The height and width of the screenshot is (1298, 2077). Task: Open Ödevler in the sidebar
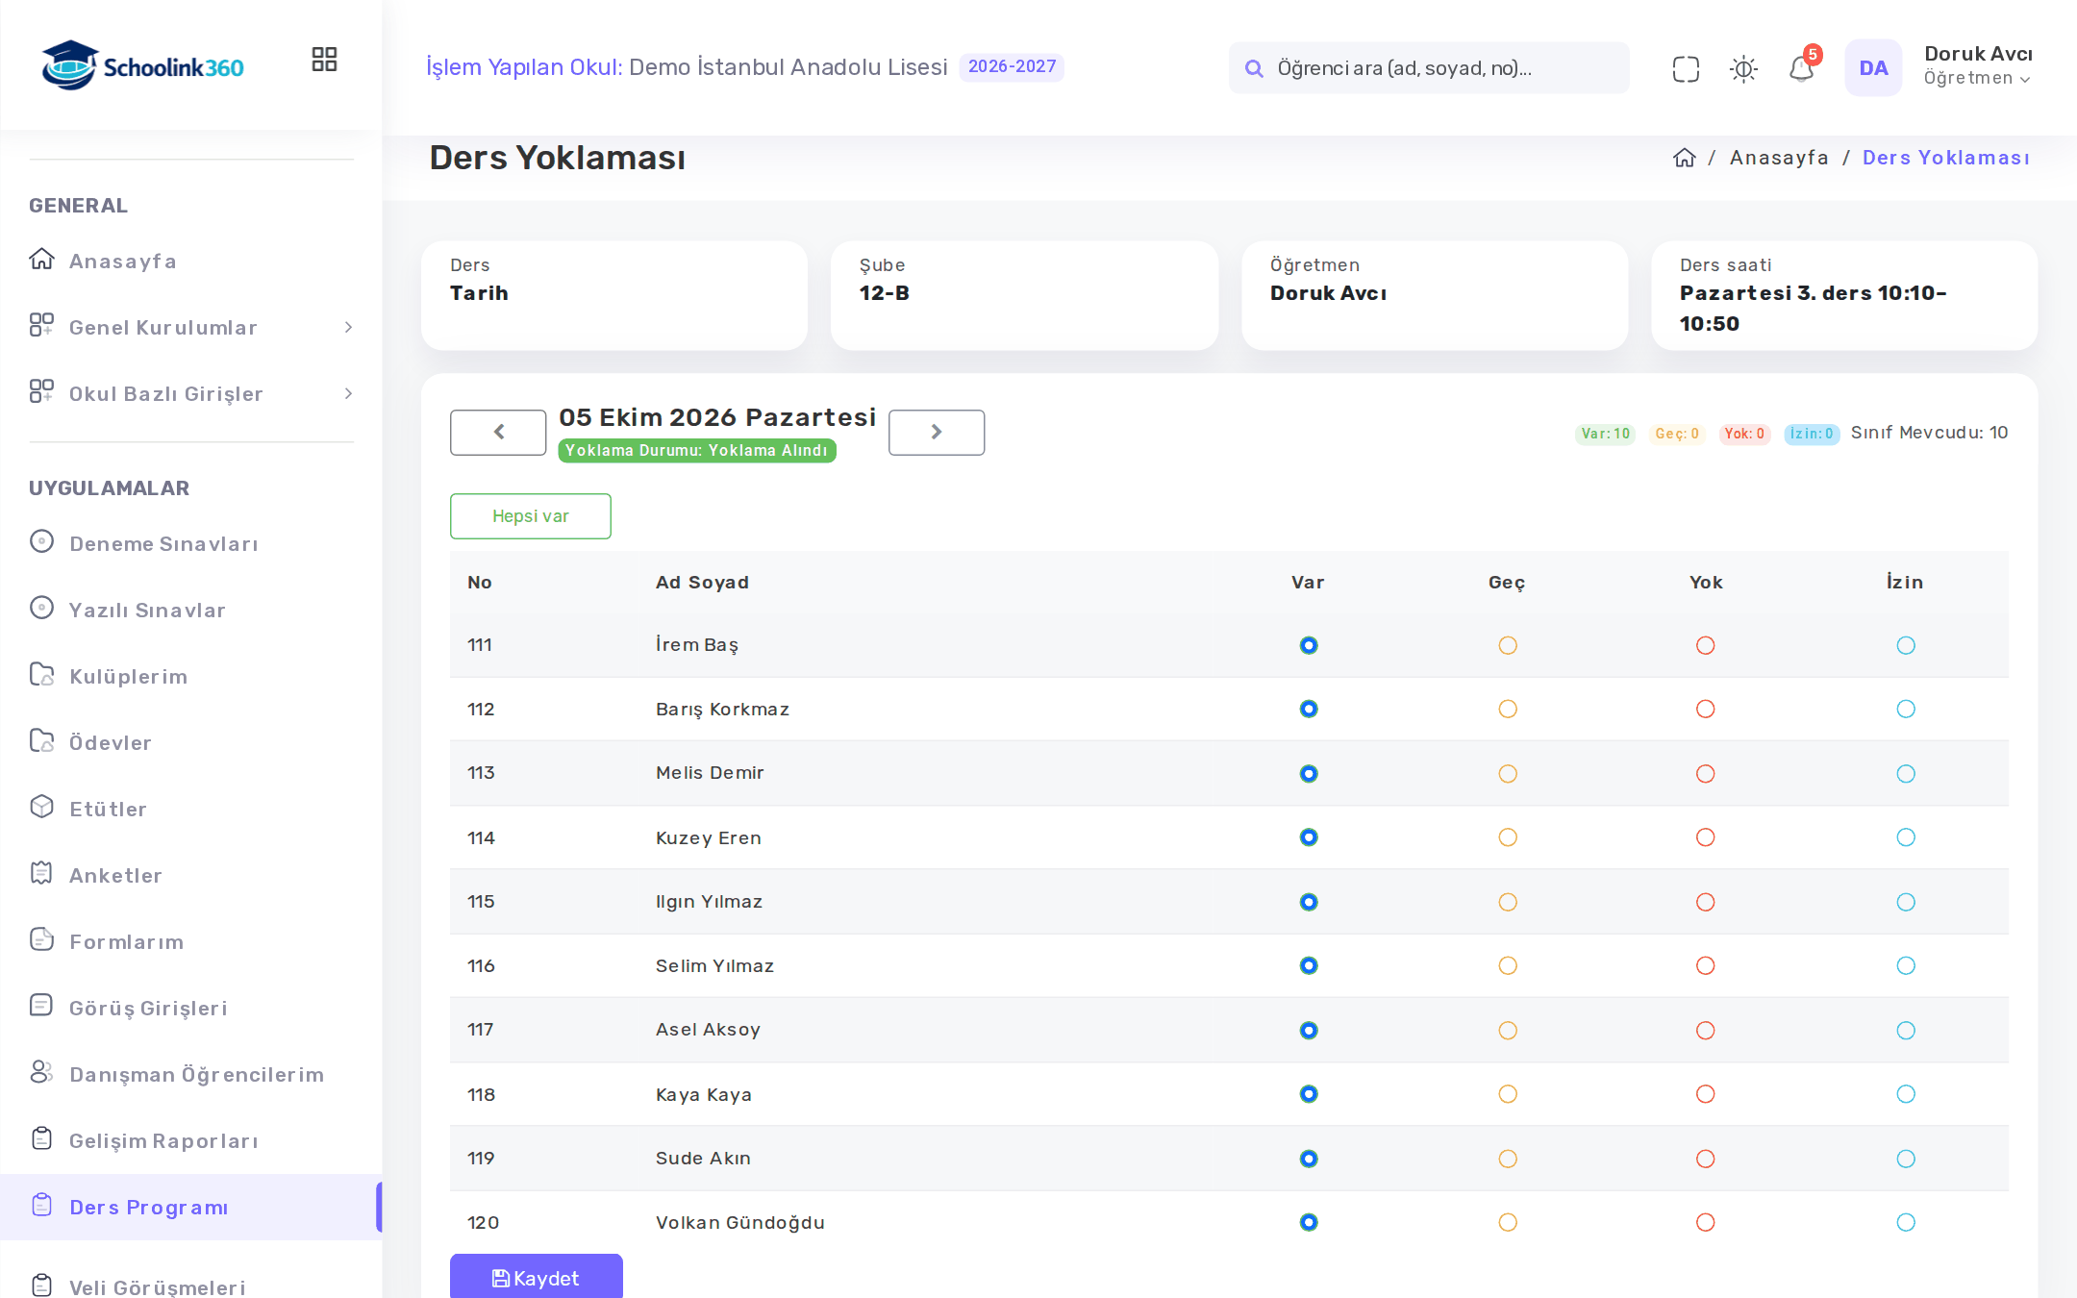(x=190, y=742)
